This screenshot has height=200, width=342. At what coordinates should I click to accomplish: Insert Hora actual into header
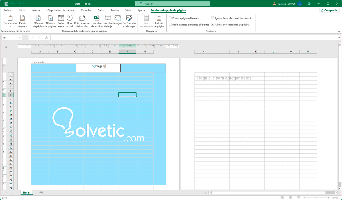coord(70,21)
